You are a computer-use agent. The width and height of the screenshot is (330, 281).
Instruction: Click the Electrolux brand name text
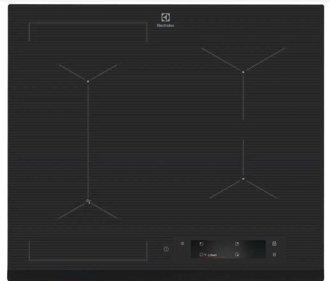(x=165, y=26)
